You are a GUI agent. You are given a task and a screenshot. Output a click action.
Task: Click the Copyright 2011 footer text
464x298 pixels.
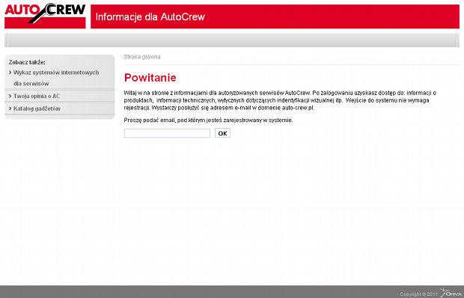click(418, 294)
